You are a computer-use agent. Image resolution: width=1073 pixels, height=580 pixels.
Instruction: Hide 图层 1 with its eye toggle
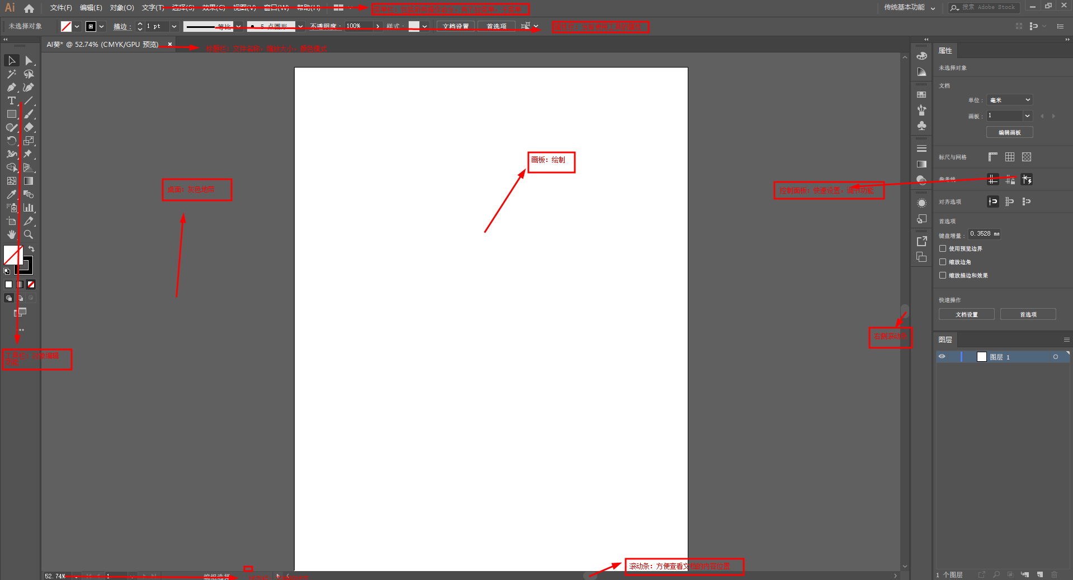[941, 357]
